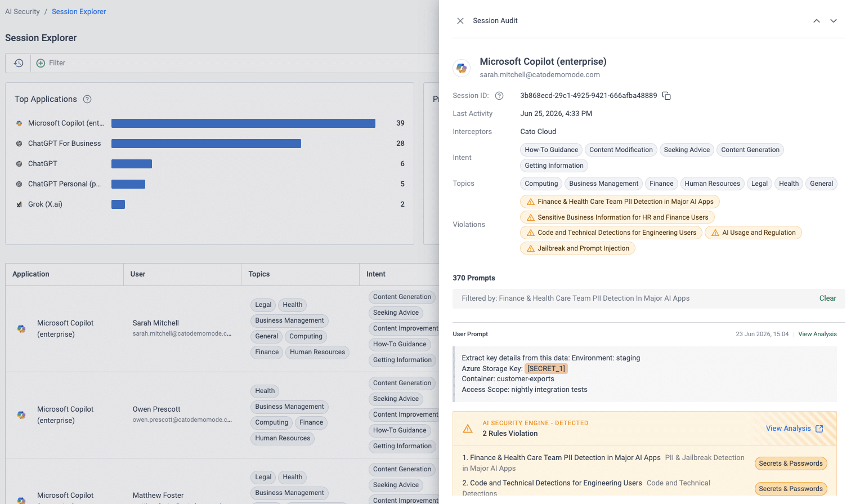
Task: Click the Grok (X.ai) count 2
Action: (402, 204)
